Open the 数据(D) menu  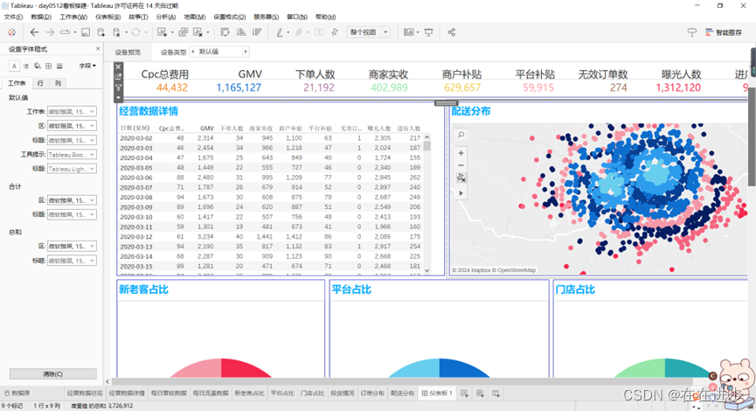tap(41, 17)
